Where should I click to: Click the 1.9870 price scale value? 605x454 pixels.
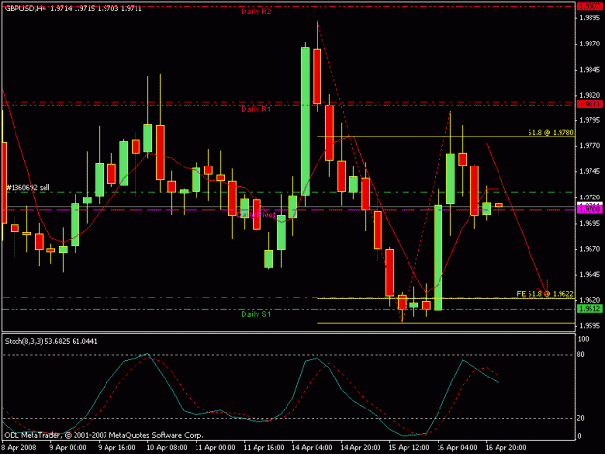click(590, 44)
